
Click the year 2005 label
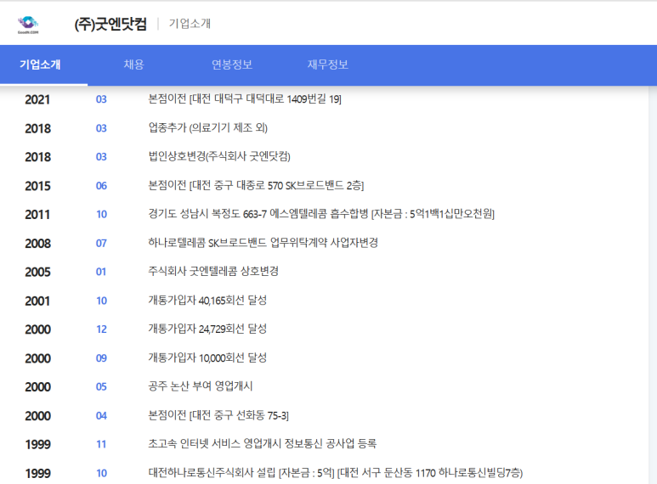point(37,273)
